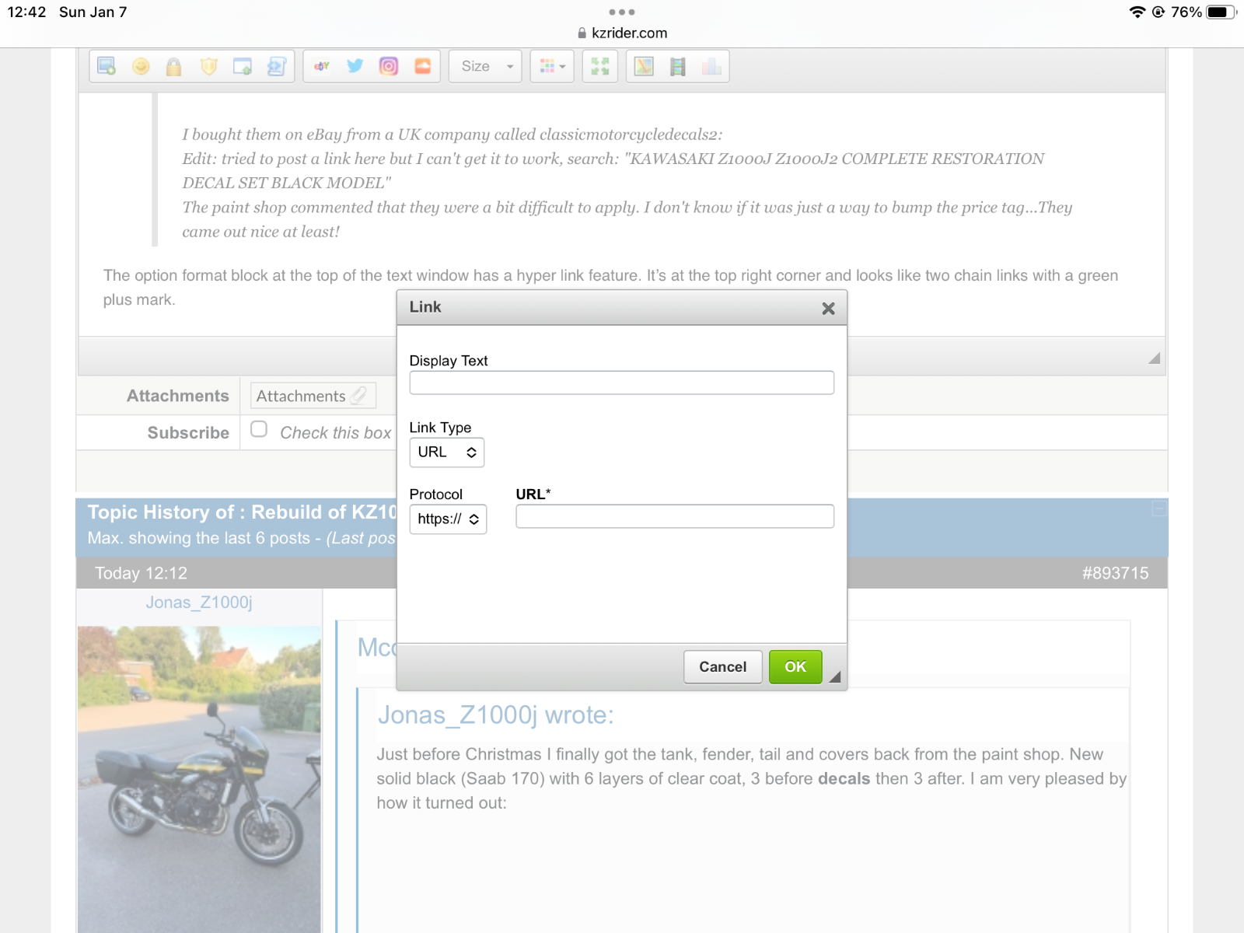Click the shield icon in editor toolbar
The height and width of the screenshot is (933, 1244).
208,67
